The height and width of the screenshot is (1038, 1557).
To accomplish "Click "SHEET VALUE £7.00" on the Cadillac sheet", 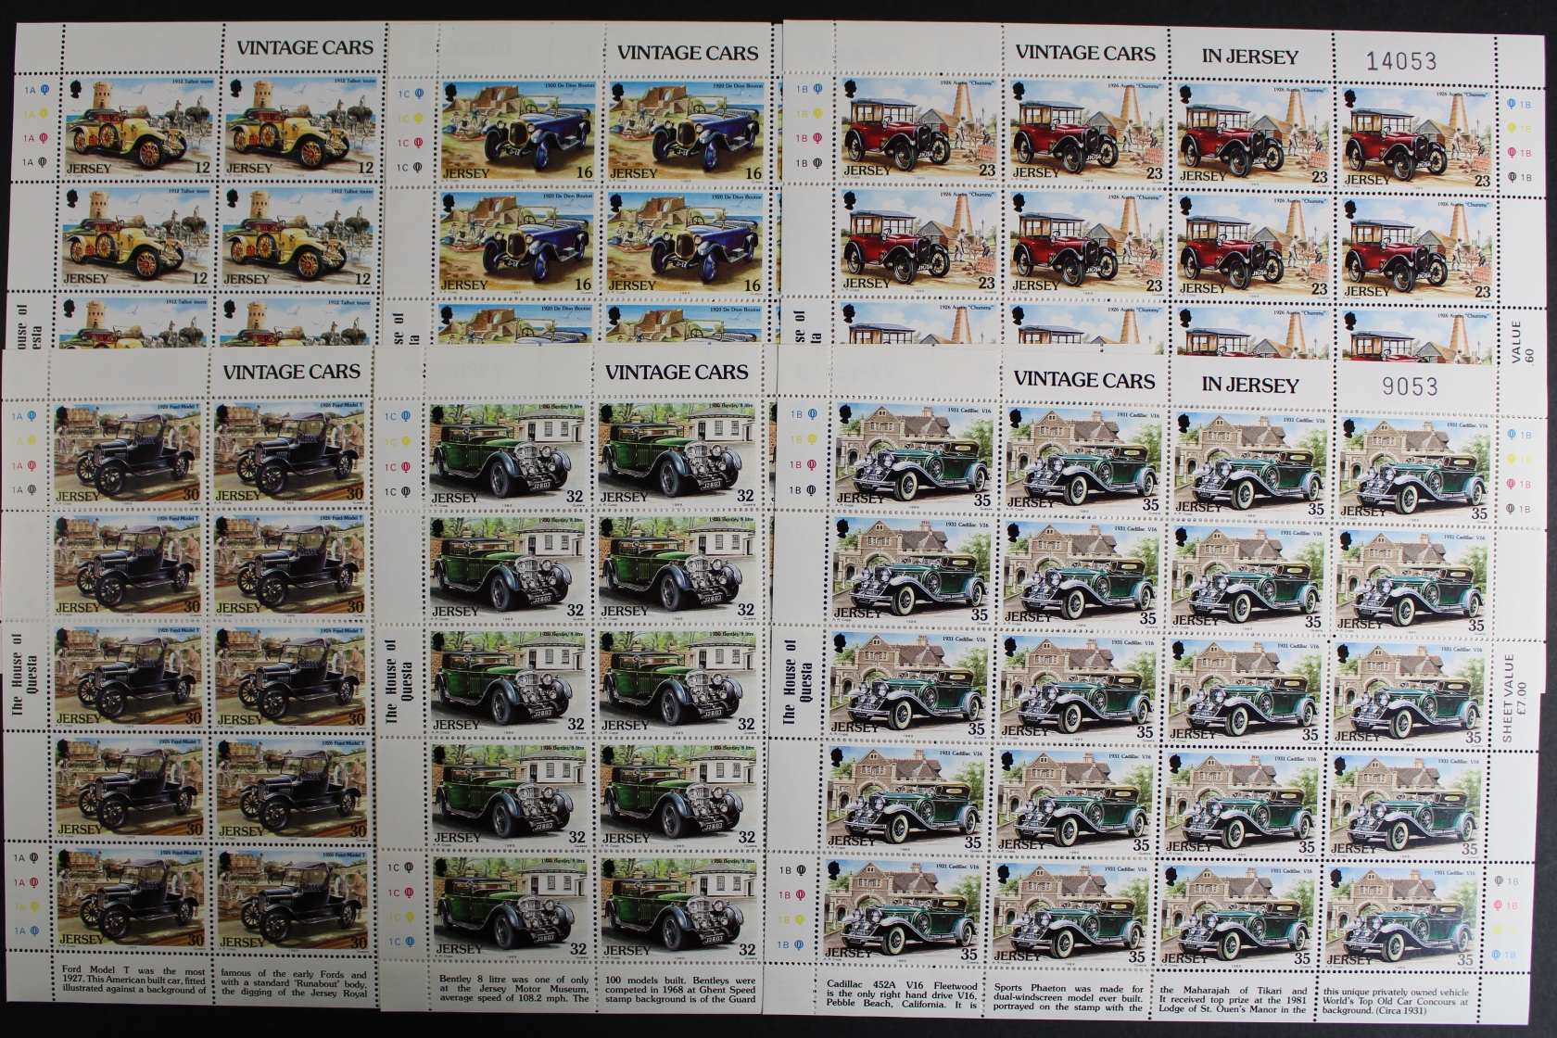I will 1513,698.
